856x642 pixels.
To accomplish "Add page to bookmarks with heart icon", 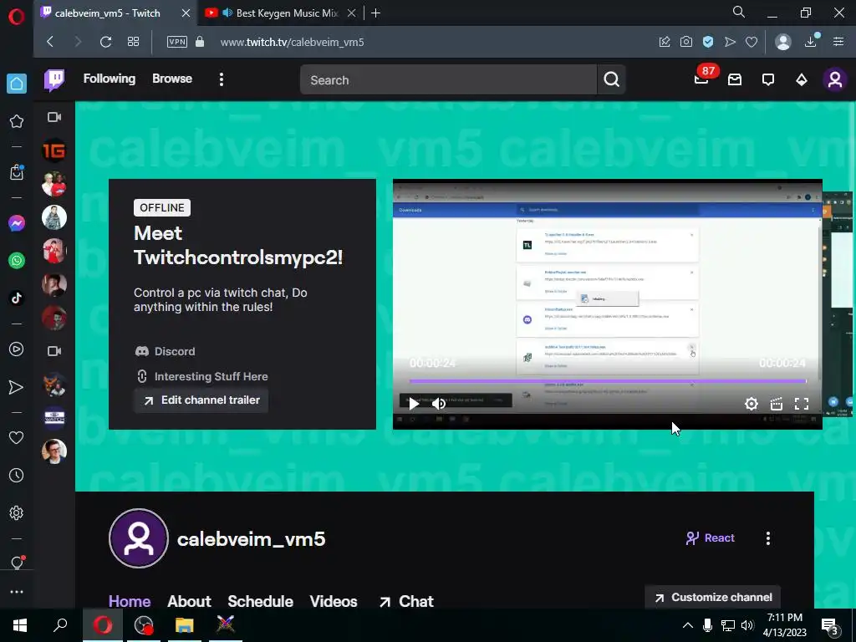I will pos(752,42).
